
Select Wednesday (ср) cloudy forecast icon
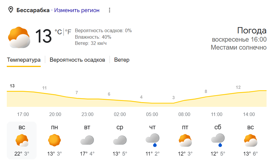click(120, 140)
